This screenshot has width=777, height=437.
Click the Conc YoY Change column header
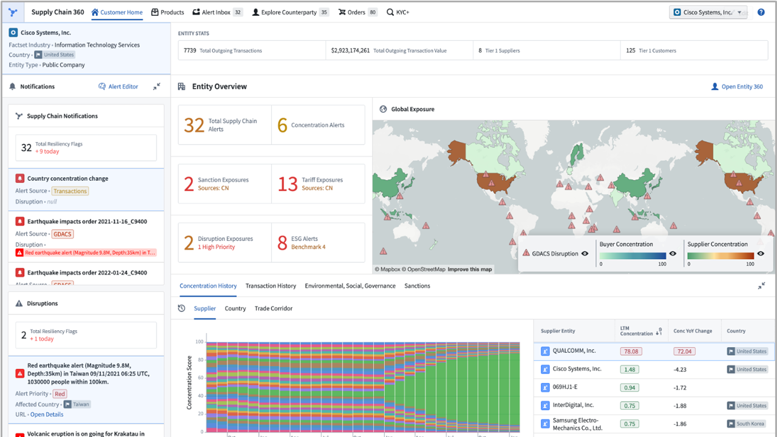tap(693, 331)
